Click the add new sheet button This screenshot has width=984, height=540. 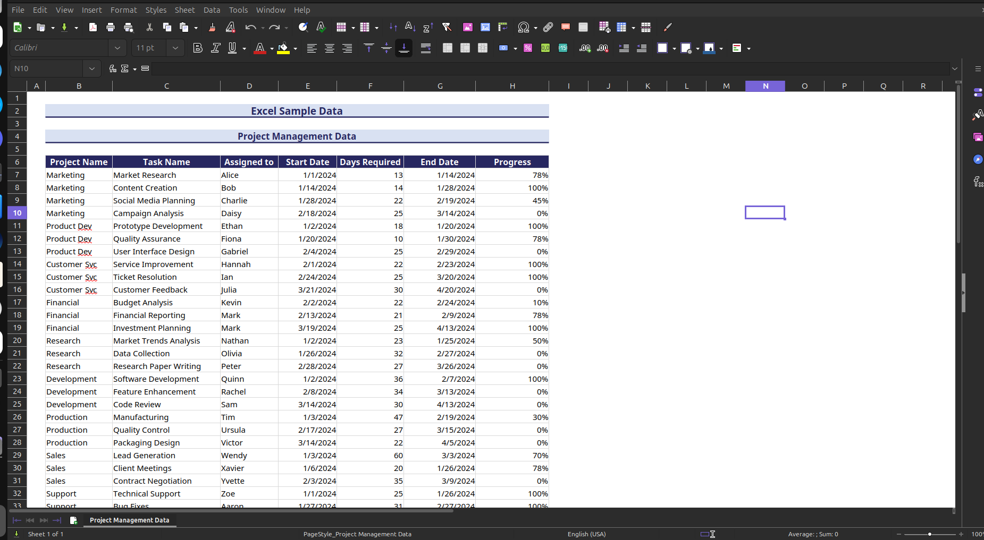[74, 520]
